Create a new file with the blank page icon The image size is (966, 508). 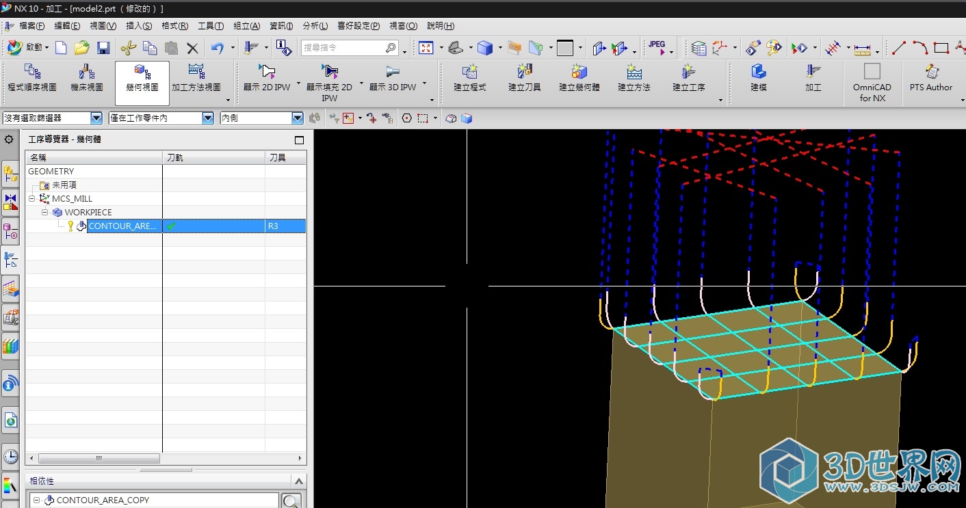coord(62,48)
